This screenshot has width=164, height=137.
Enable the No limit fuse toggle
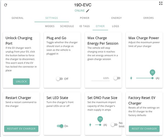(x=114, y=125)
